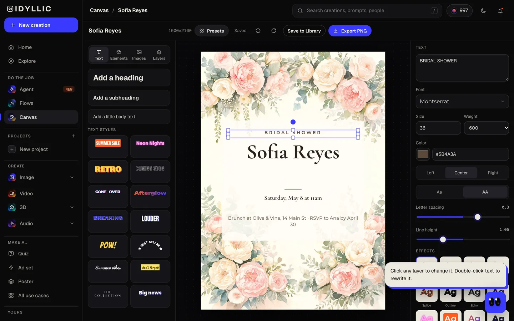This screenshot has width=514, height=321.
Task: Click the IDYLLIC logo
Action: (x=29, y=9)
